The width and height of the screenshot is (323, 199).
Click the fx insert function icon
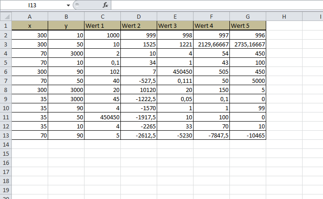point(105,5)
